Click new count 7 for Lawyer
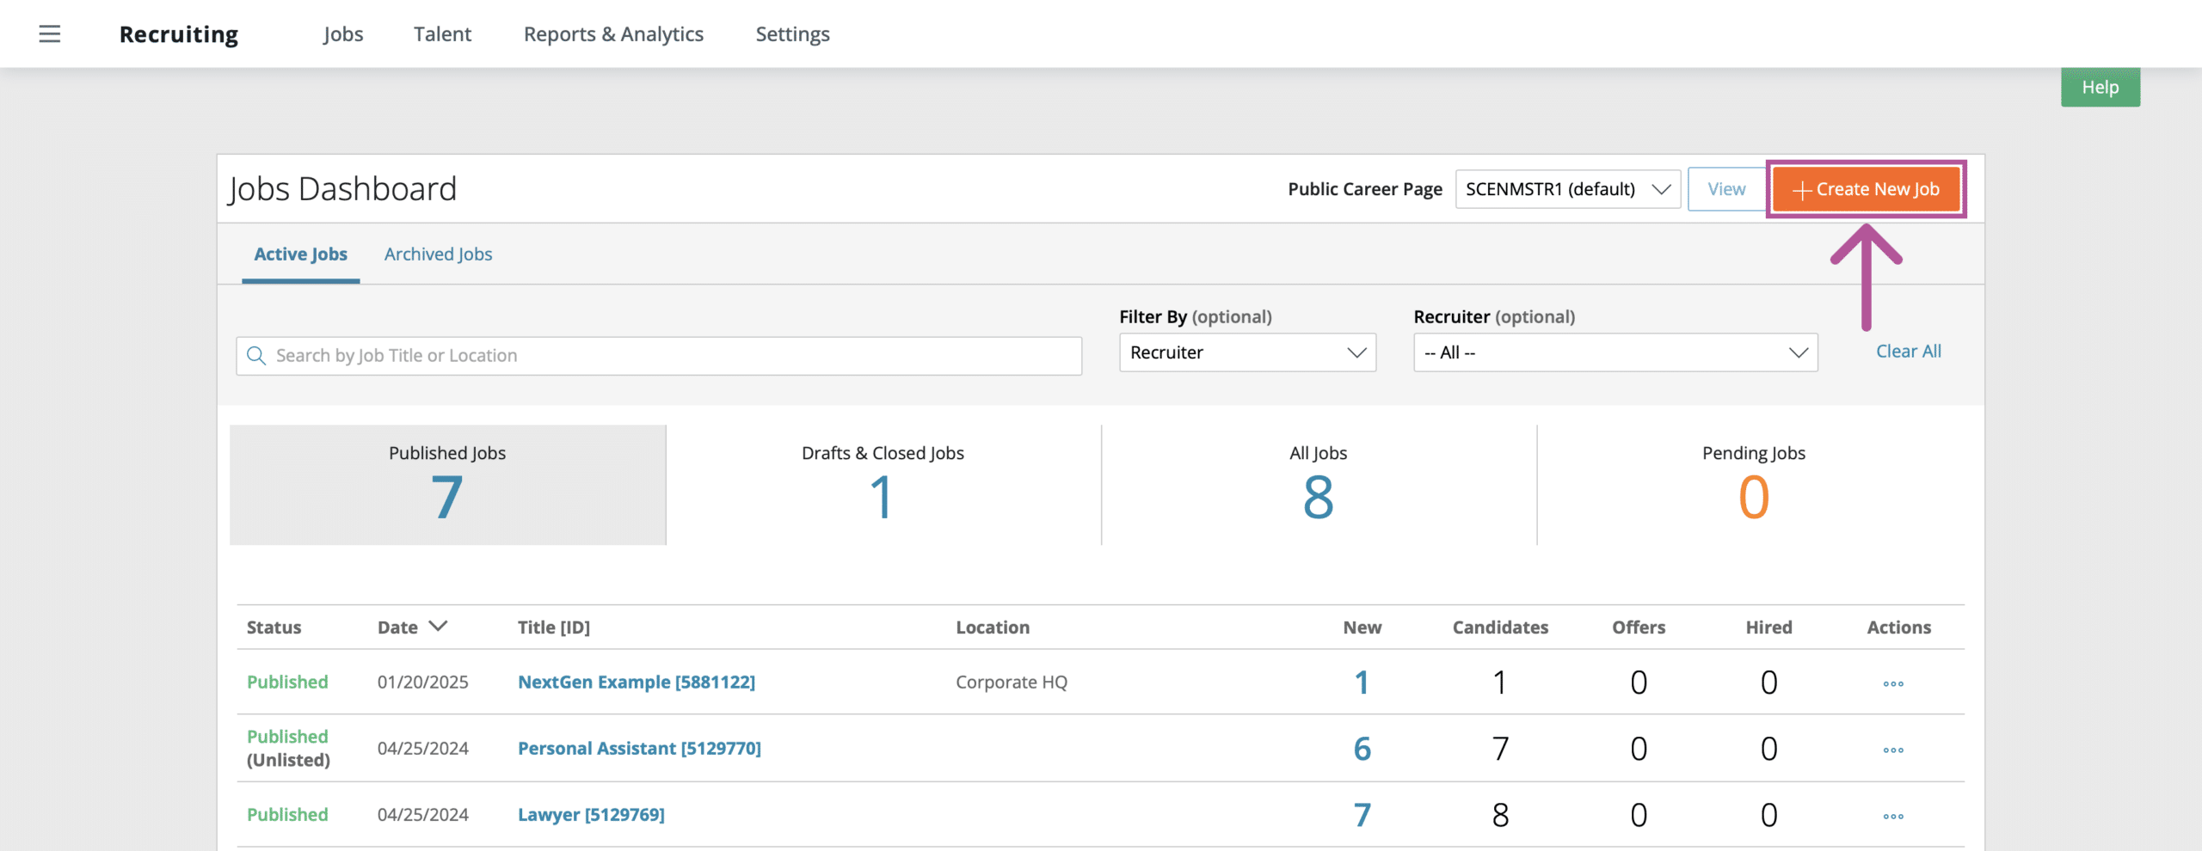This screenshot has width=2202, height=851. point(1362,815)
